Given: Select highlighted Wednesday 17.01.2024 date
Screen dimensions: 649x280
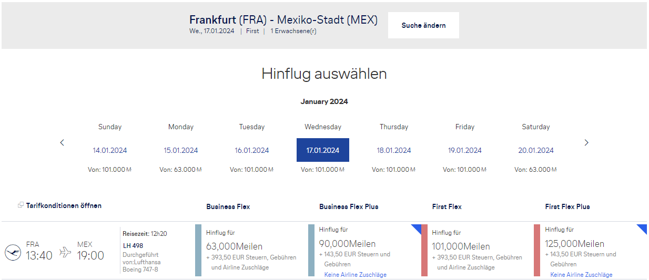Looking at the screenshot, I should coord(323,150).
